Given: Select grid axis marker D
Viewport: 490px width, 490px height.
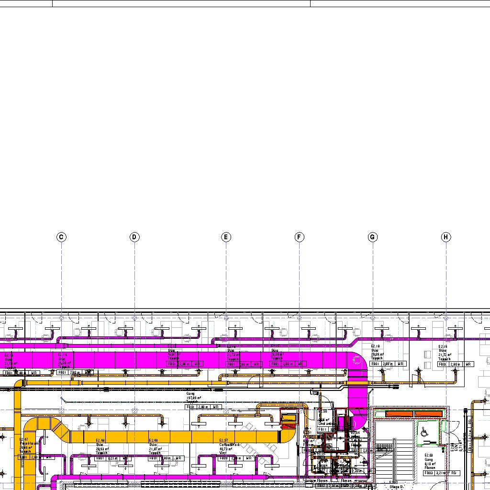Looking at the screenshot, I should pyautogui.click(x=134, y=237).
